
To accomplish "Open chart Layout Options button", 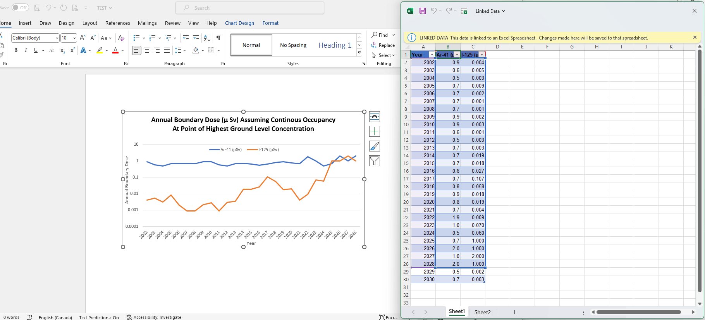I will (x=375, y=117).
